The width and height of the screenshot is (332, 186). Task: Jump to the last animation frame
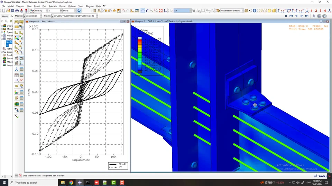coord(307,16)
